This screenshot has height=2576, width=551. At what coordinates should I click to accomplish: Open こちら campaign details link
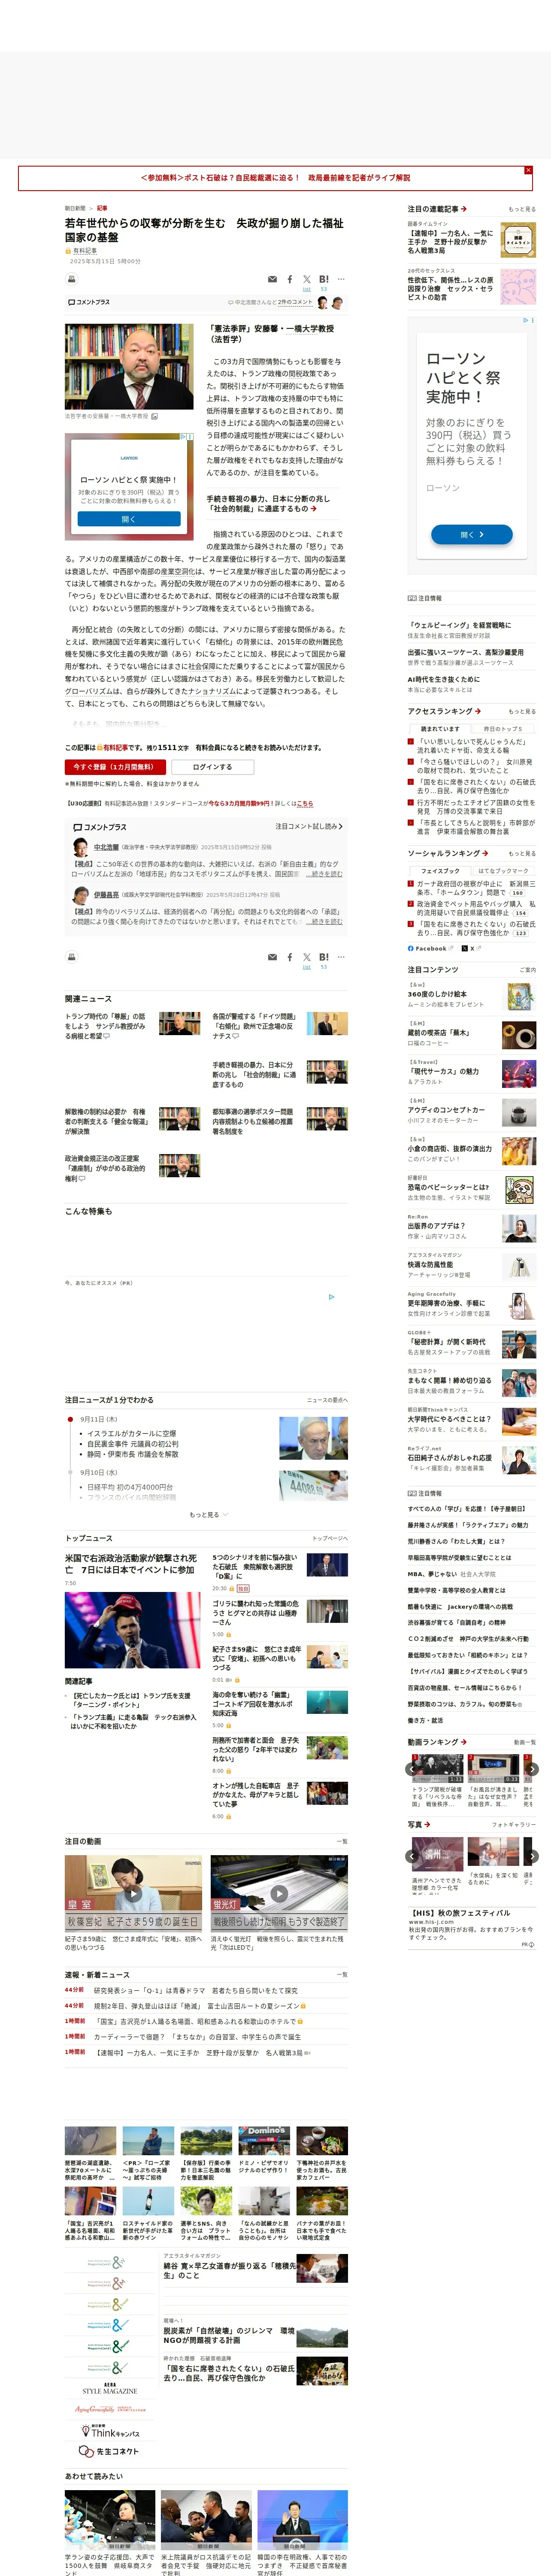(305, 803)
